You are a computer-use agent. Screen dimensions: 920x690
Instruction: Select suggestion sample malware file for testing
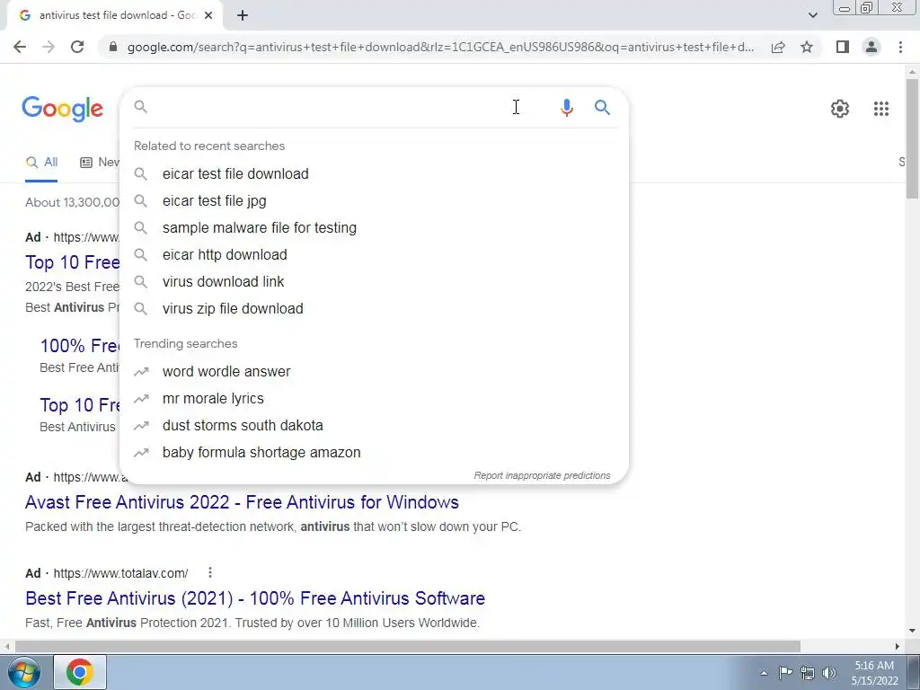[374, 227]
